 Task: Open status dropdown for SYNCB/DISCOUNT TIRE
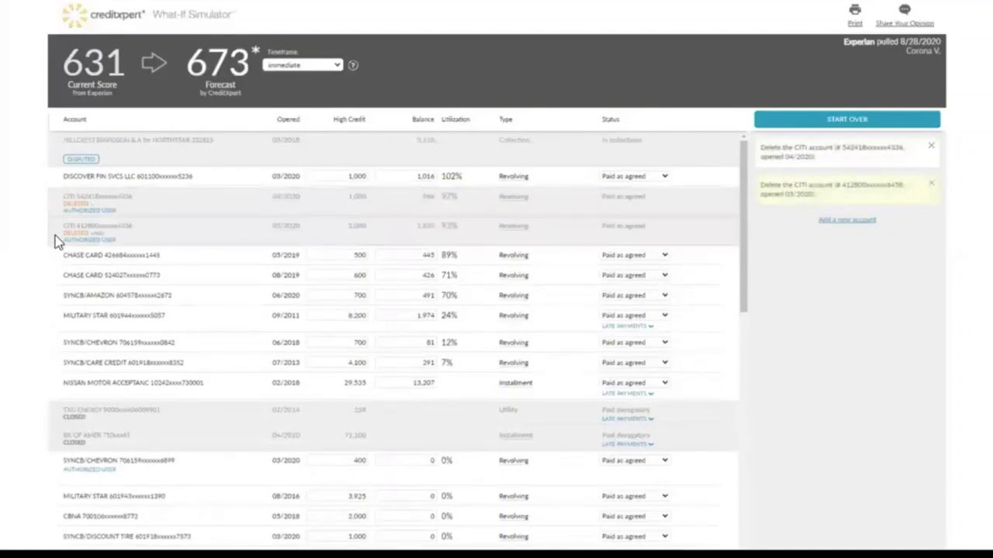point(635,536)
